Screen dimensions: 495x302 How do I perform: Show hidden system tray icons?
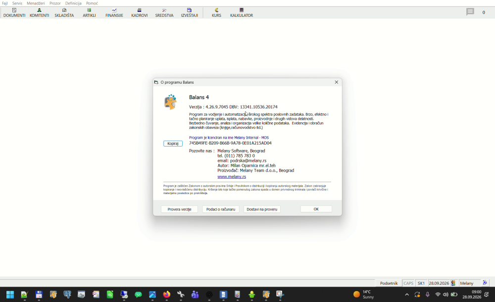407,295
